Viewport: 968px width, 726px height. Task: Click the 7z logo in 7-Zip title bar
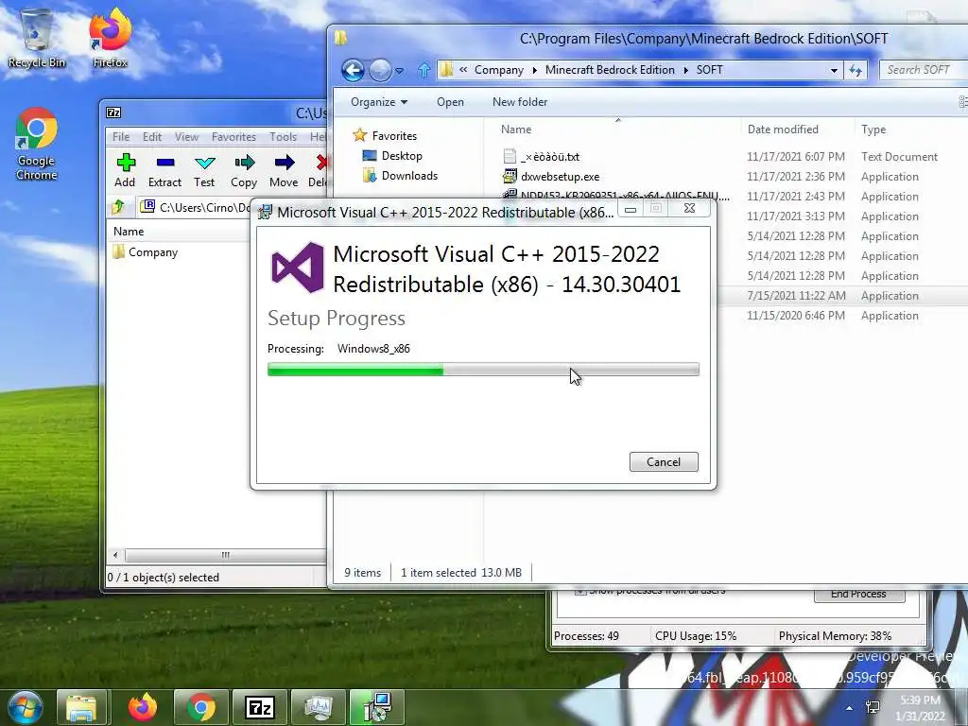(113, 112)
